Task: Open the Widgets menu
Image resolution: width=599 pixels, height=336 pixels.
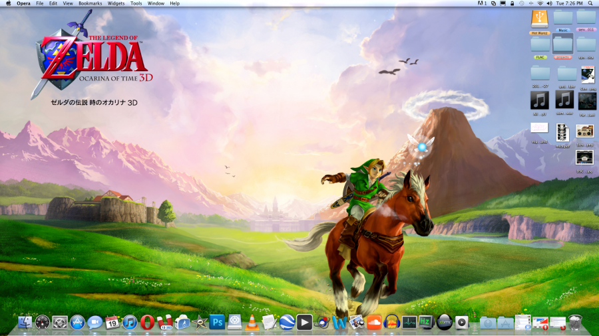Action: [116, 3]
